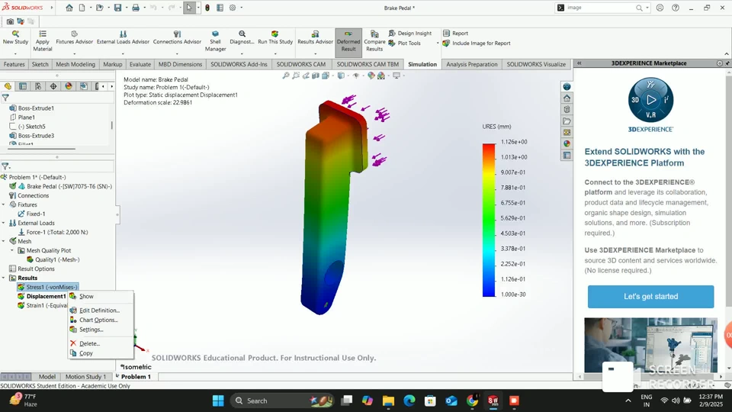Open dropdown arrow under Results Advisor
The width and height of the screenshot is (732, 412).
(315, 53)
